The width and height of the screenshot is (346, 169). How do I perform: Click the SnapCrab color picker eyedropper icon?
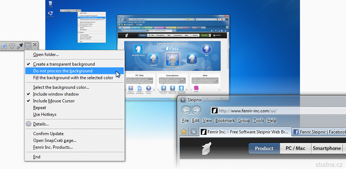point(20,46)
